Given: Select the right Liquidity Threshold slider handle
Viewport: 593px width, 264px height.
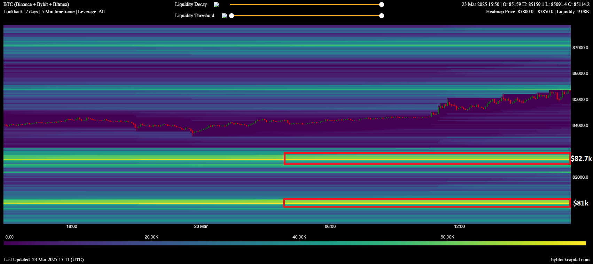Looking at the screenshot, I should pos(382,16).
